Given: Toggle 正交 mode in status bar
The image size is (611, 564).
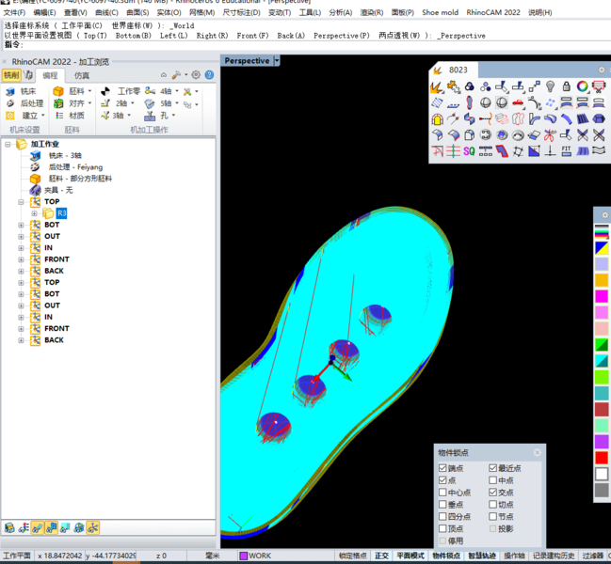Looking at the screenshot, I should 381,556.
